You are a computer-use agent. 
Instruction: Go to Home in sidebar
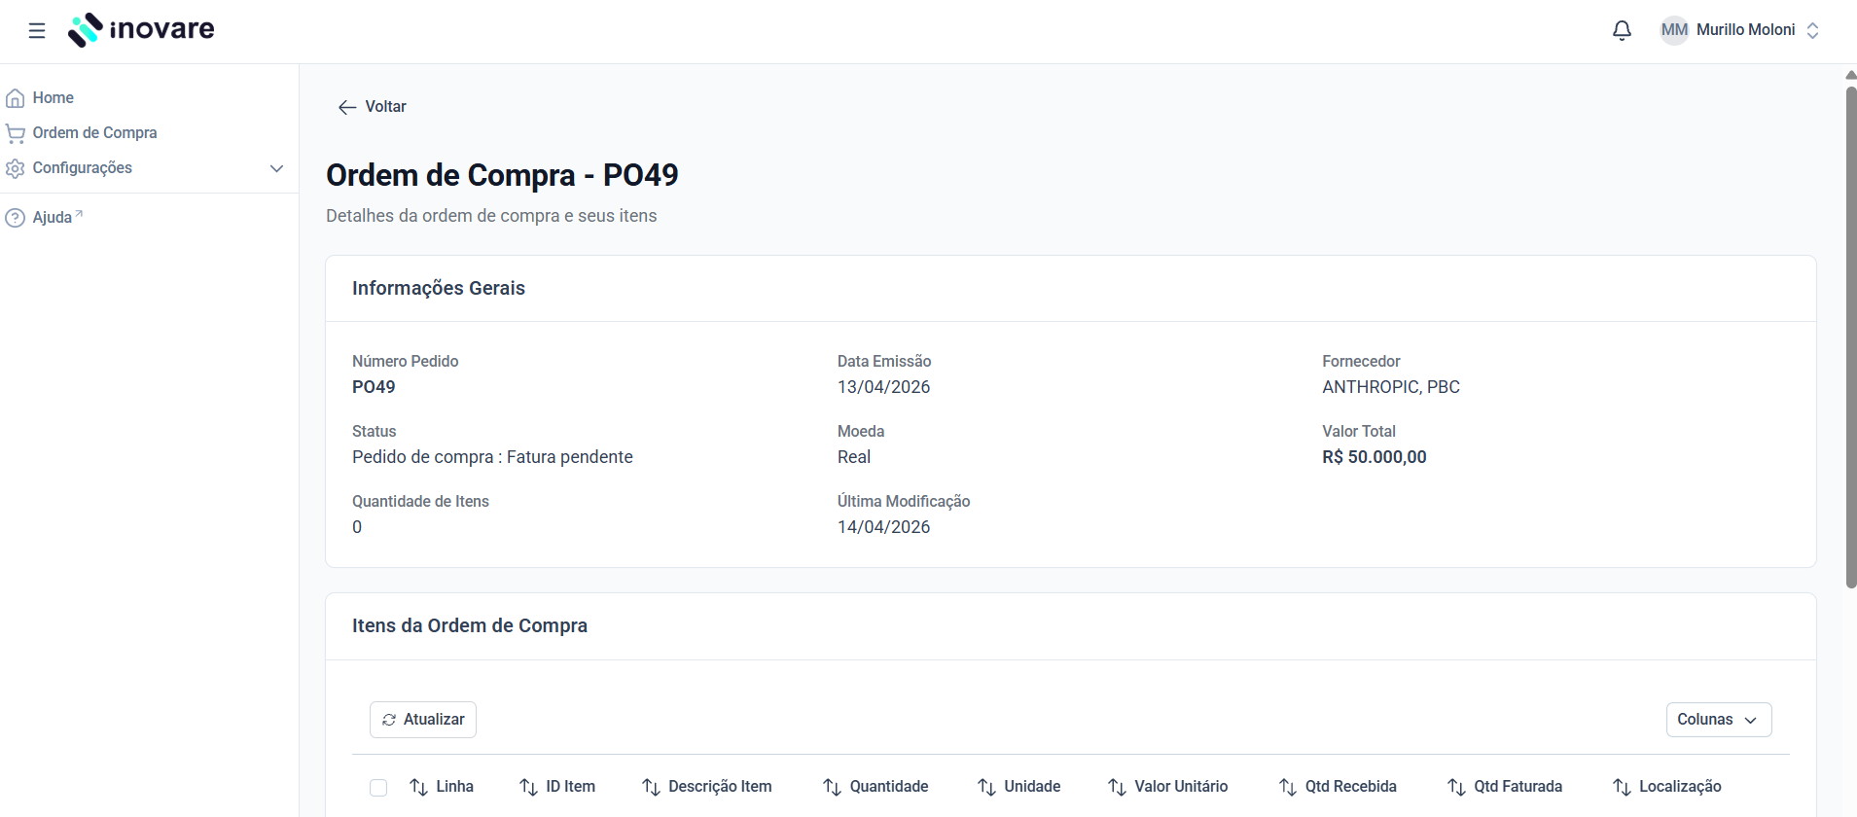[x=53, y=98]
